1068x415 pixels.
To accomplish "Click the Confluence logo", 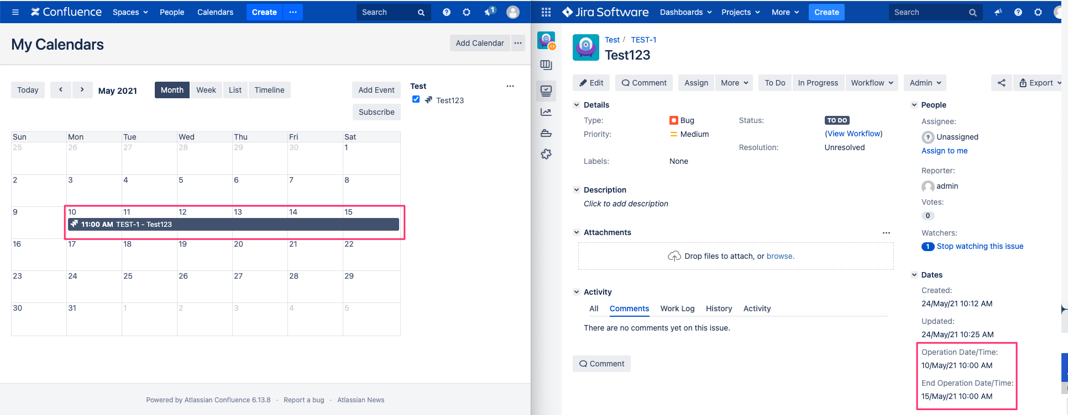I will 66,12.
